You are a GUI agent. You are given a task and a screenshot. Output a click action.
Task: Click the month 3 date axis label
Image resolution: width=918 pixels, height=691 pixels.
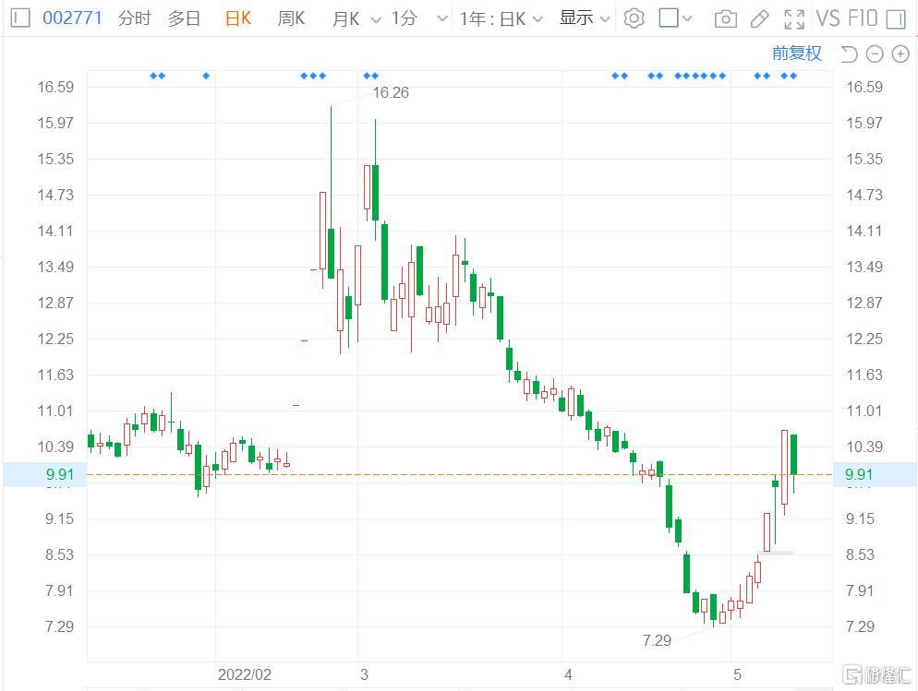[x=364, y=674]
